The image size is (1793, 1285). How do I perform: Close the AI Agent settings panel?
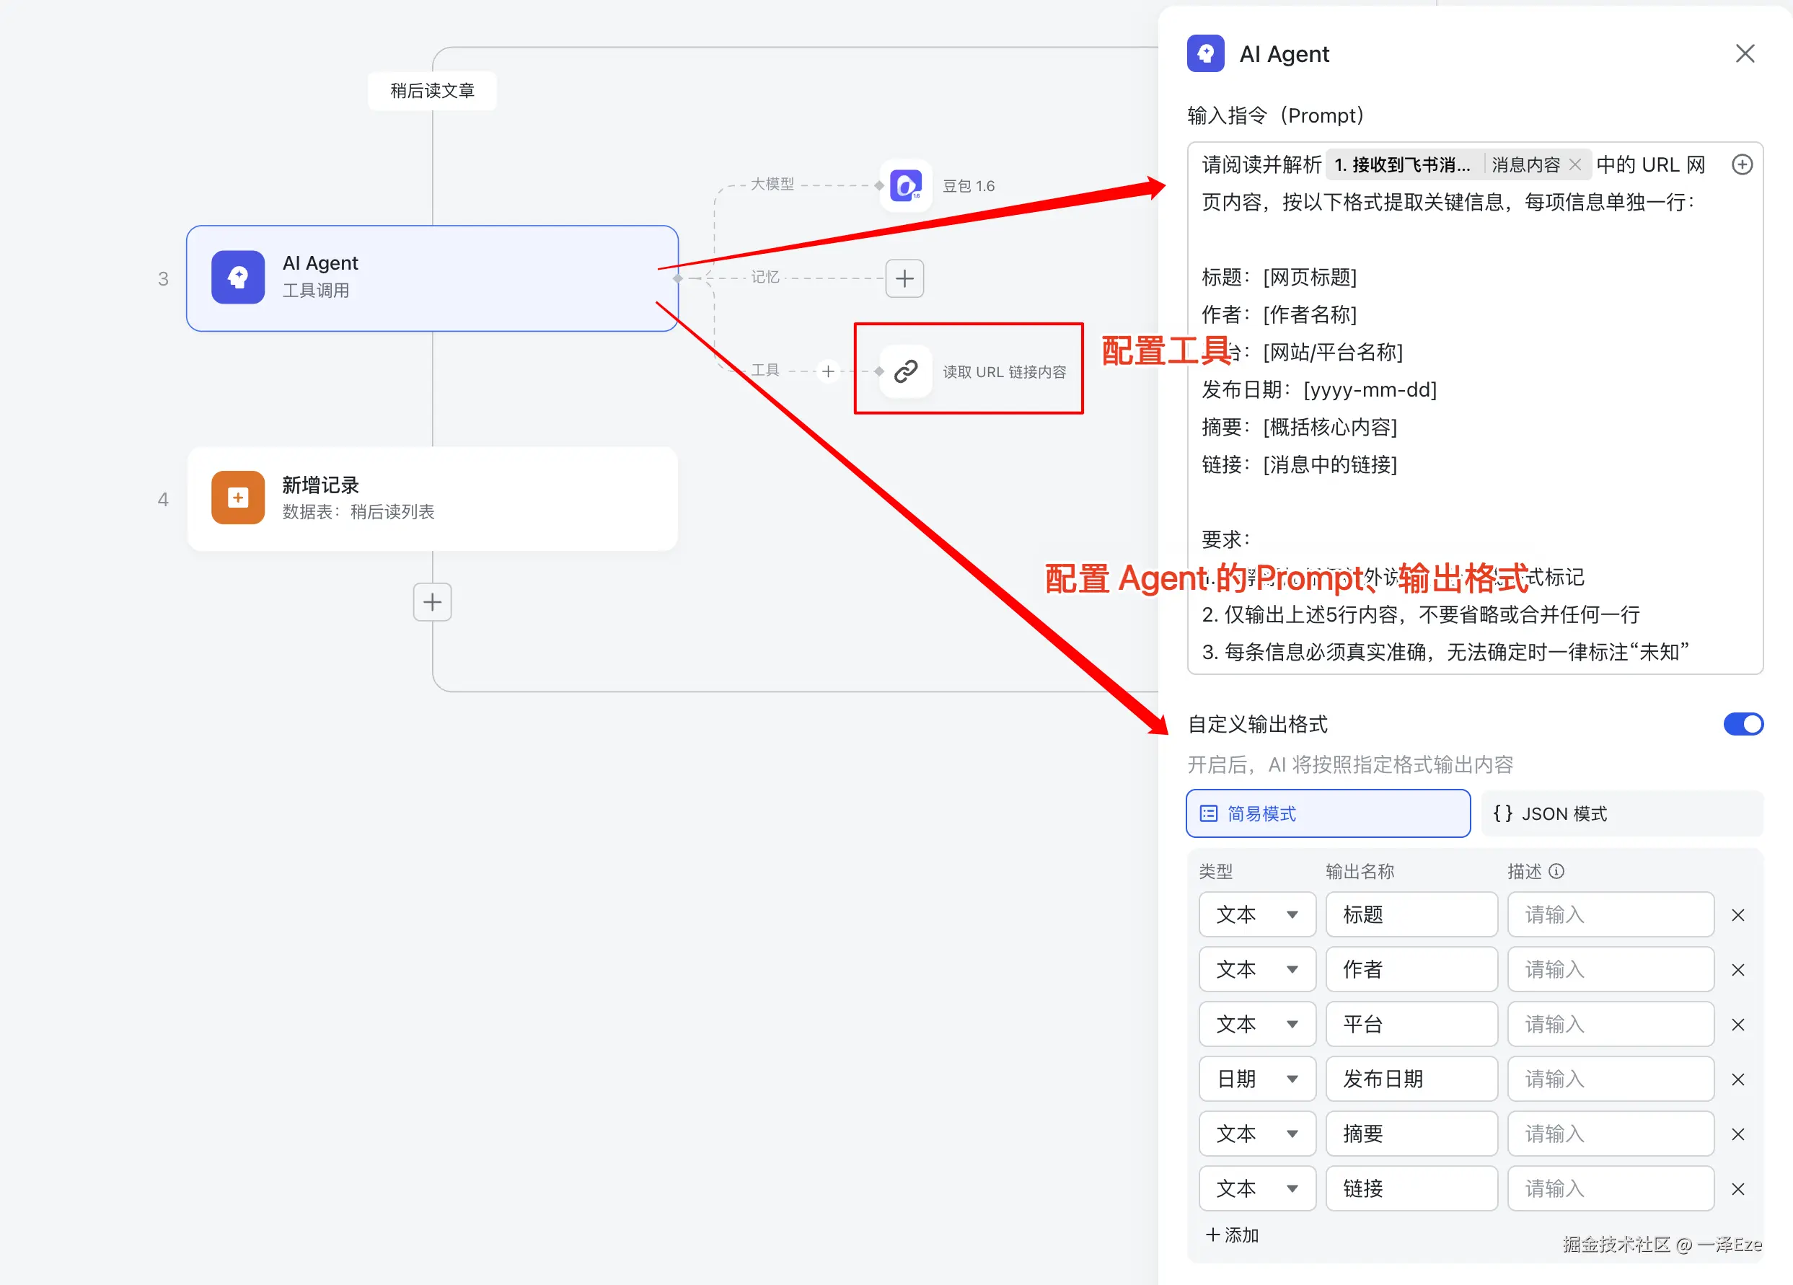click(1745, 54)
